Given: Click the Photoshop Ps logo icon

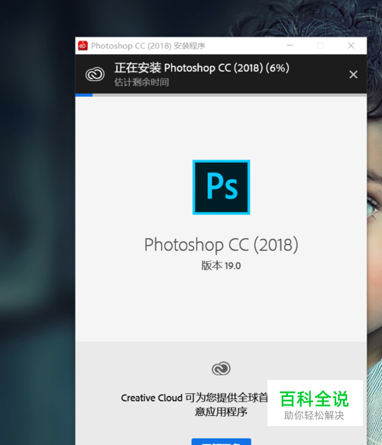Looking at the screenshot, I should pos(222,187).
